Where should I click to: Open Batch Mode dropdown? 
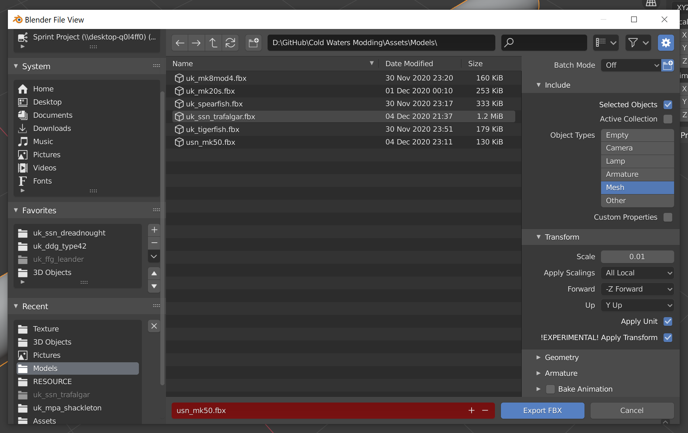click(631, 65)
